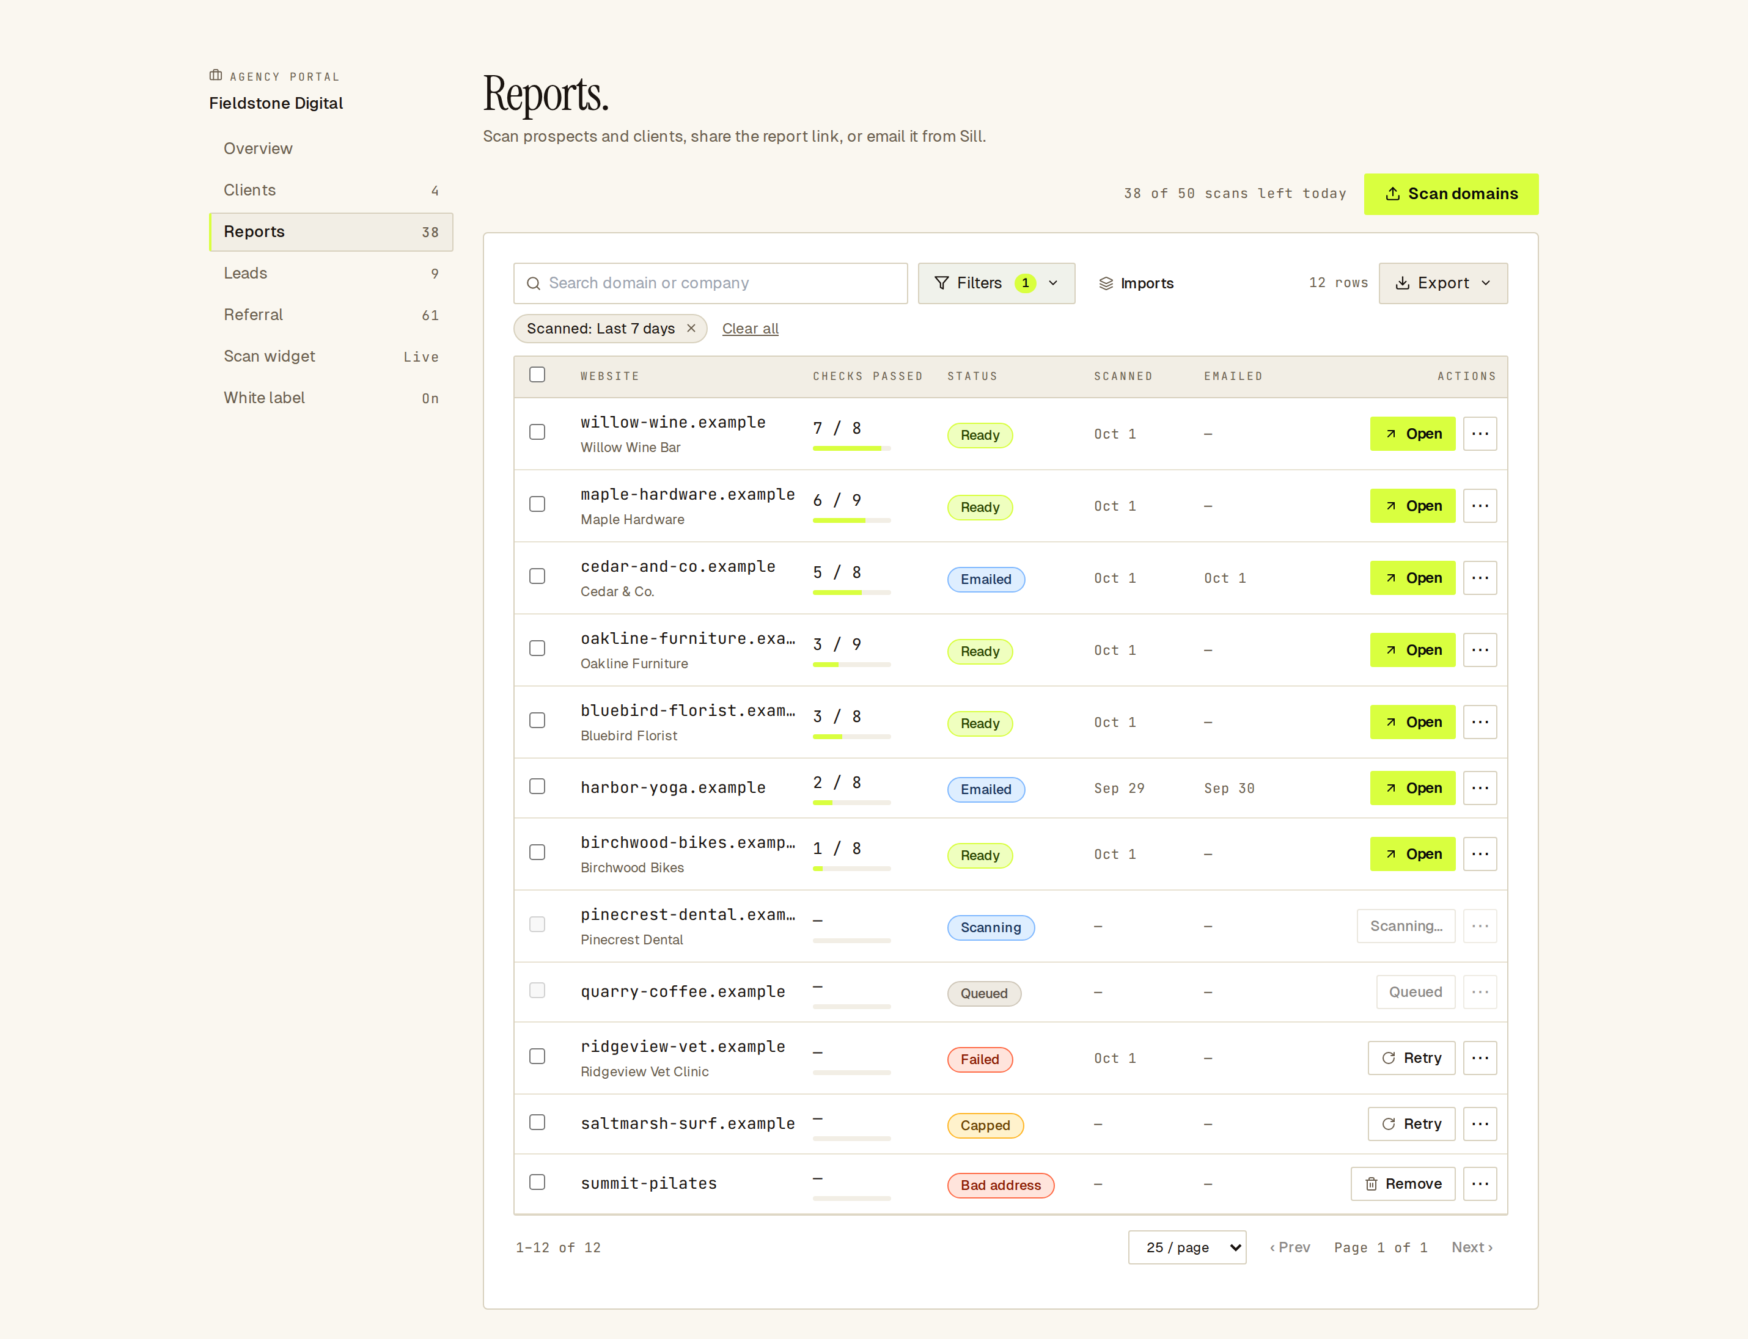Click the Agency Portal briefcase icon
The height and width of the screenshot is (1339, 1748).
click(x=215, y=76)
